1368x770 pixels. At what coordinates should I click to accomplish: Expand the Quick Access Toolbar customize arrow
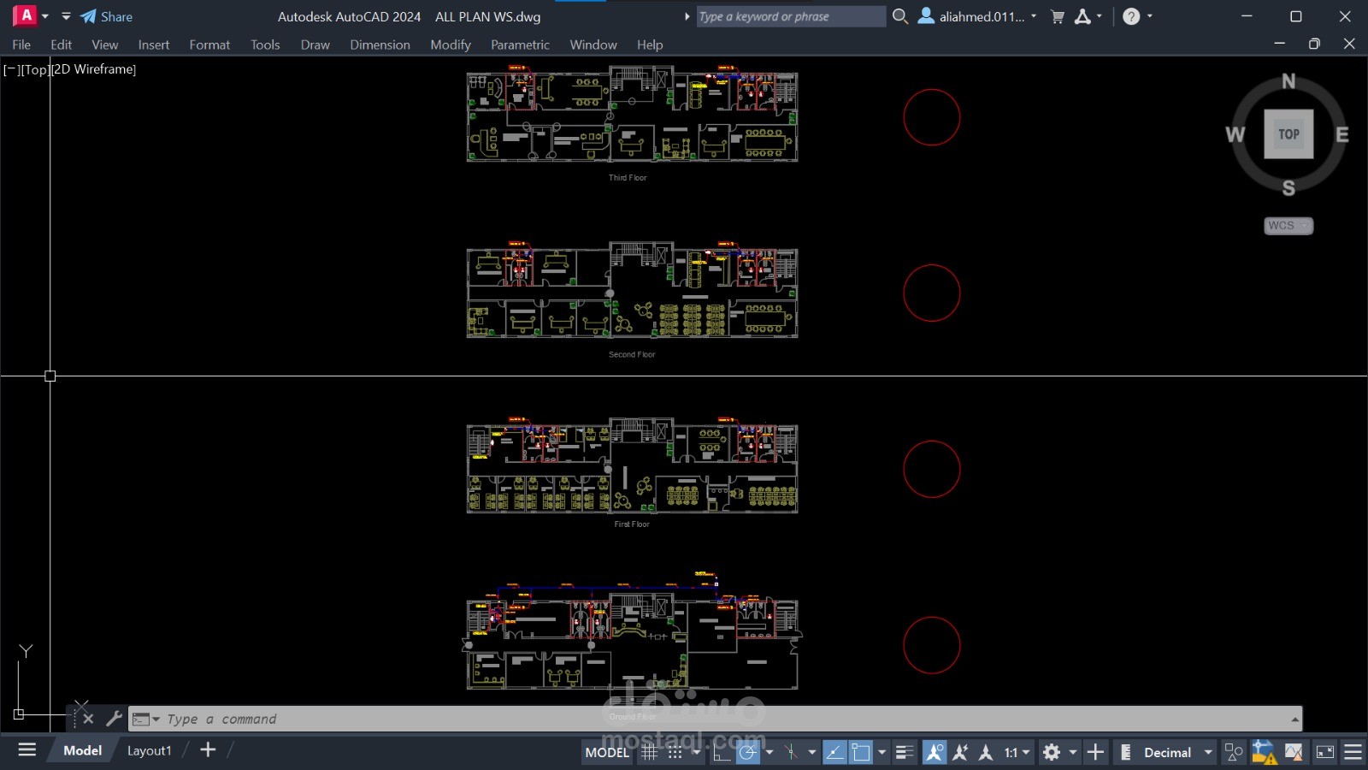tap(66, 16)
